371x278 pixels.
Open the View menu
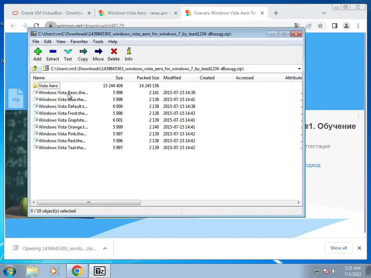pyautogui.click(x=61, y=42)
